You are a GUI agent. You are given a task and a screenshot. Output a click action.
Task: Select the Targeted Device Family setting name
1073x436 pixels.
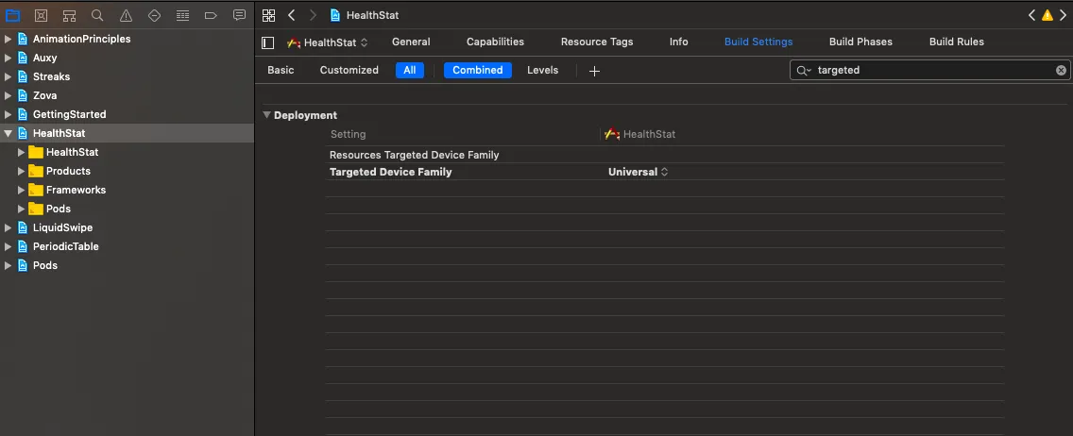(391, 172)
